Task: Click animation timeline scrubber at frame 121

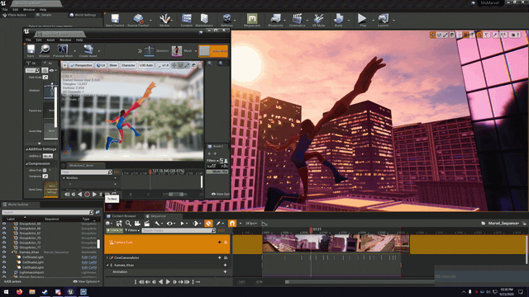Action: point(150,172)
